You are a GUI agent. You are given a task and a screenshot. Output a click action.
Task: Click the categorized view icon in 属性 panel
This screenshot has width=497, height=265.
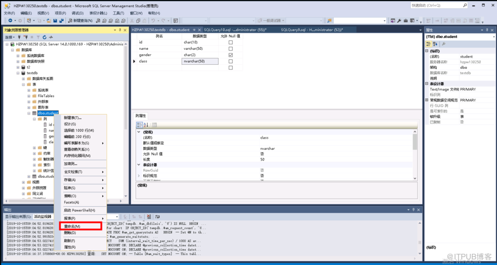click(429, 44)
